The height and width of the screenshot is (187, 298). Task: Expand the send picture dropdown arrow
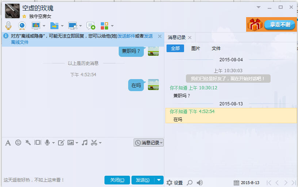(77, 143)
